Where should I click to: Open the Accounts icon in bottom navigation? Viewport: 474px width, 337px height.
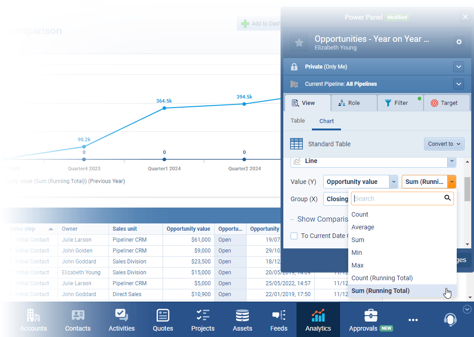(33, 316)
